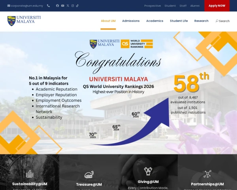The width and height of the screenshot is (237, 190).
Task: Open the Student link in top bar
Action: coord(170,6)
